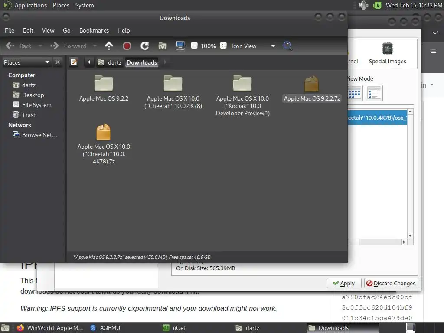Select the Apple Mac OS 9.2.2 folder
Viewport: 444px width, 333px height.
[x=104, y=88]
